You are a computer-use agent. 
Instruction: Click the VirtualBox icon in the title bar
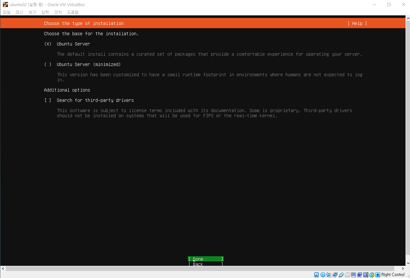[x=5, y=4]
